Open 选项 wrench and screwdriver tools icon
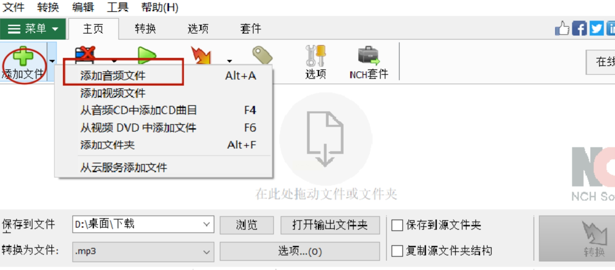 (315, 56)
